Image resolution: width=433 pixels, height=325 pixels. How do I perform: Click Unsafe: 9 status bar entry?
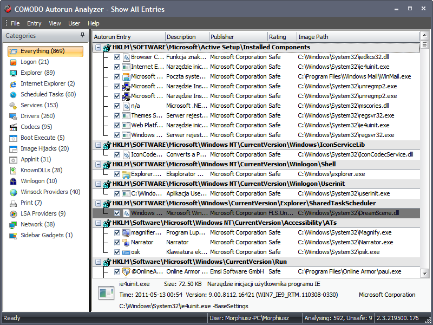359,318
